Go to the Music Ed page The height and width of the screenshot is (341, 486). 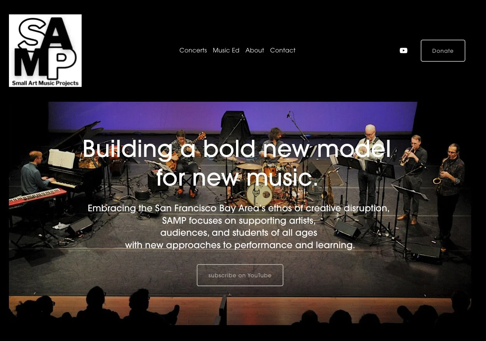[226, 50]
